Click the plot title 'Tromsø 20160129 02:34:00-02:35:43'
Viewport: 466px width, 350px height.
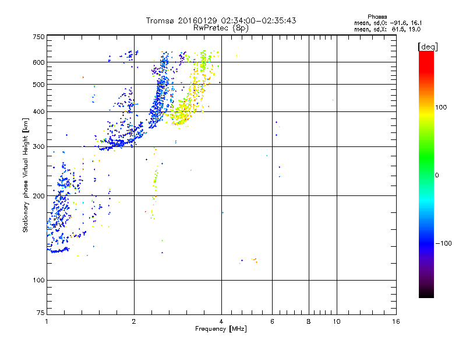tap(221, 20)
